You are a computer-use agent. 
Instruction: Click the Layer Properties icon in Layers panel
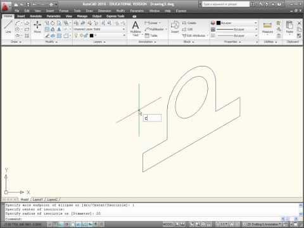76,23
